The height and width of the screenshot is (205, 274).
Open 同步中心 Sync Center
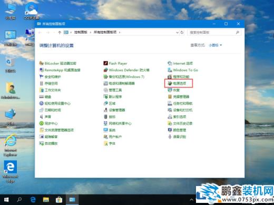48,123
